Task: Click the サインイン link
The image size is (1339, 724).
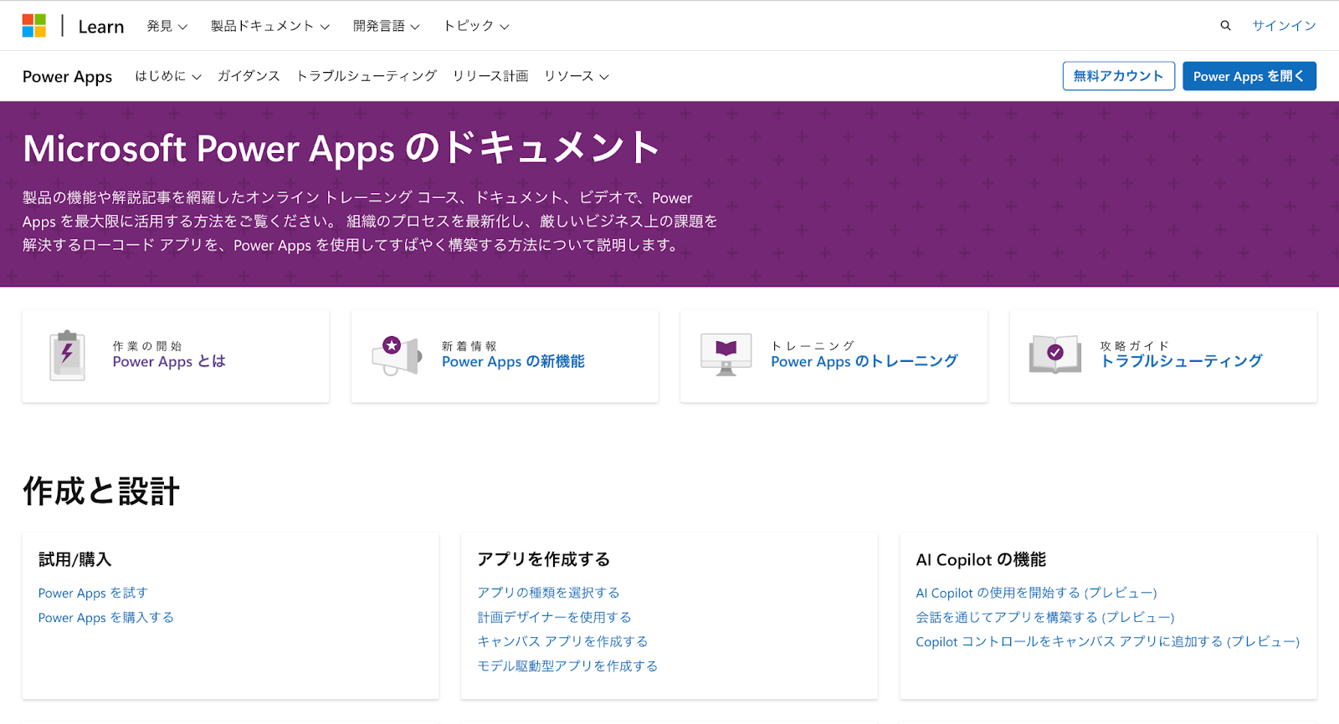Action: coord(1284,26)
